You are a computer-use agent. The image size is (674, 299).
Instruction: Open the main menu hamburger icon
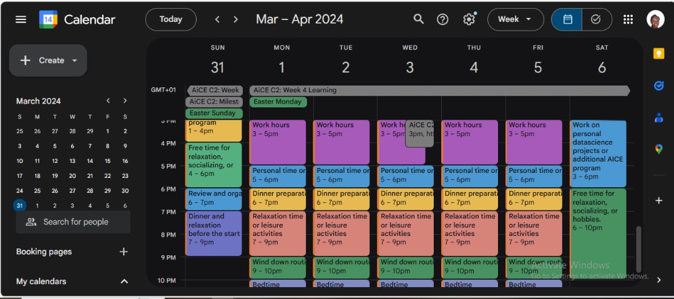pyautogui.click(x=21, y=19)
